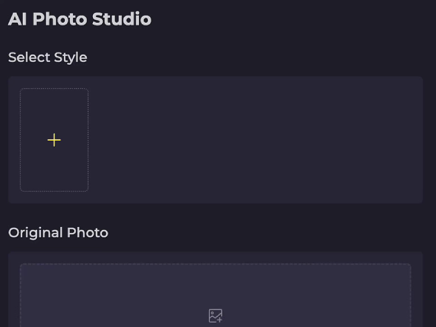436x327 pixels.
Task: Upload a photo using picture-plus icon
Action: click(215, 316)
